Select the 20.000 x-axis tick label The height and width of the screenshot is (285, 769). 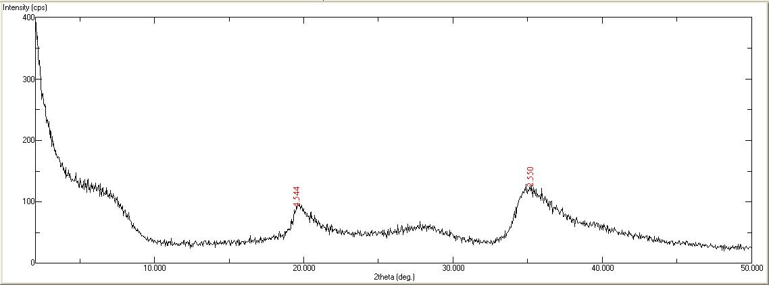pyautogui.click(x=304, y=269)
